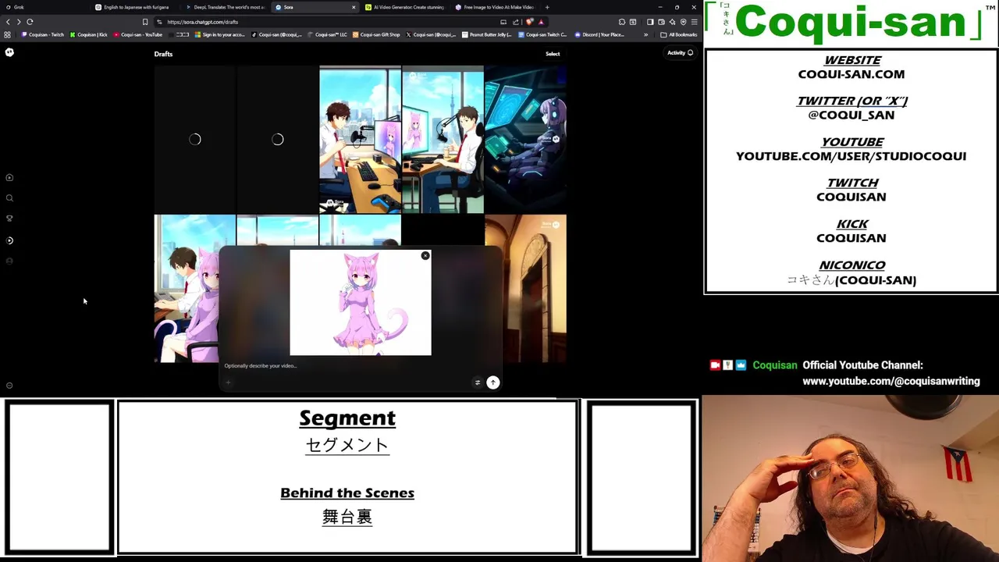This screenshot has width=999, height=562.
Task: Open Coquisan | Kick bookmark
Action: (x=89, y=34)
